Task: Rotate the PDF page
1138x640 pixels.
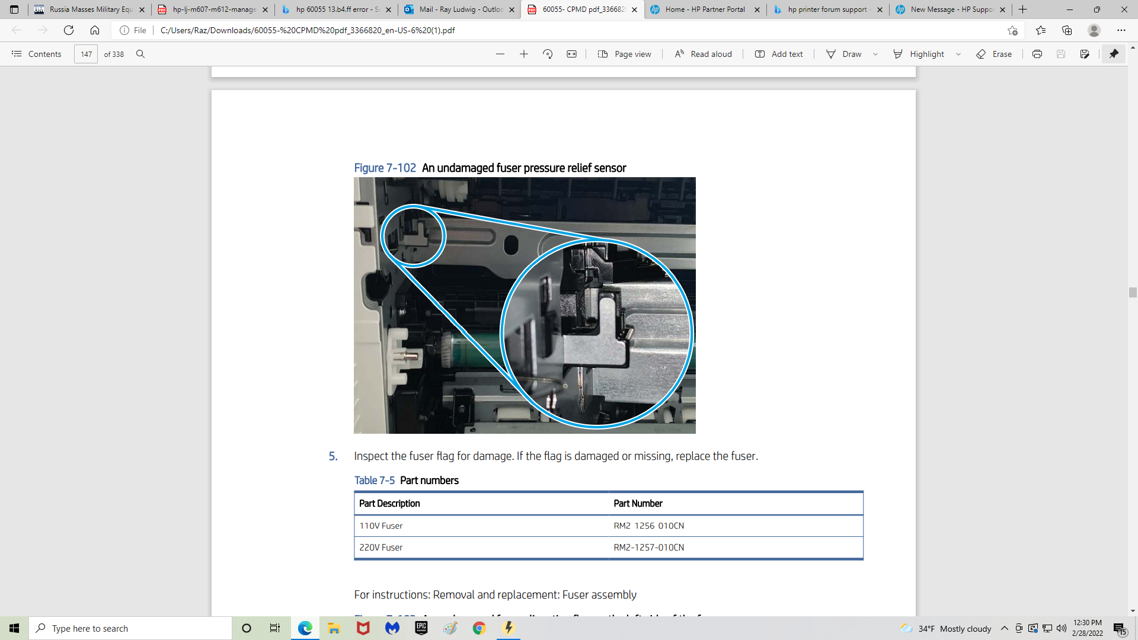Action: pos(548,54)
